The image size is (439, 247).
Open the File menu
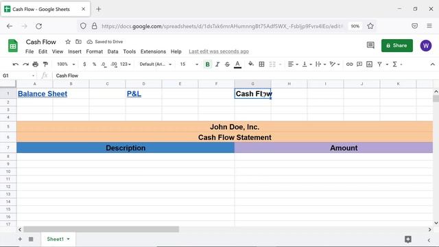(x=29, y=51)
